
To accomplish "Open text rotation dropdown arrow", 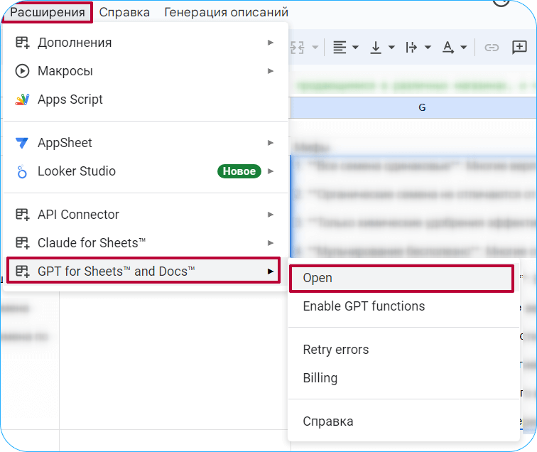I will [464, 48].
